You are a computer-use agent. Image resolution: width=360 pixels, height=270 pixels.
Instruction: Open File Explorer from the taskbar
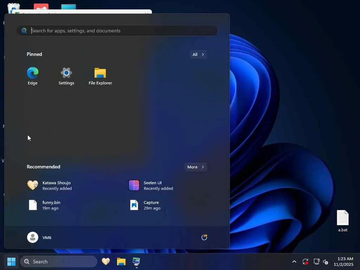tap(121, 262)
